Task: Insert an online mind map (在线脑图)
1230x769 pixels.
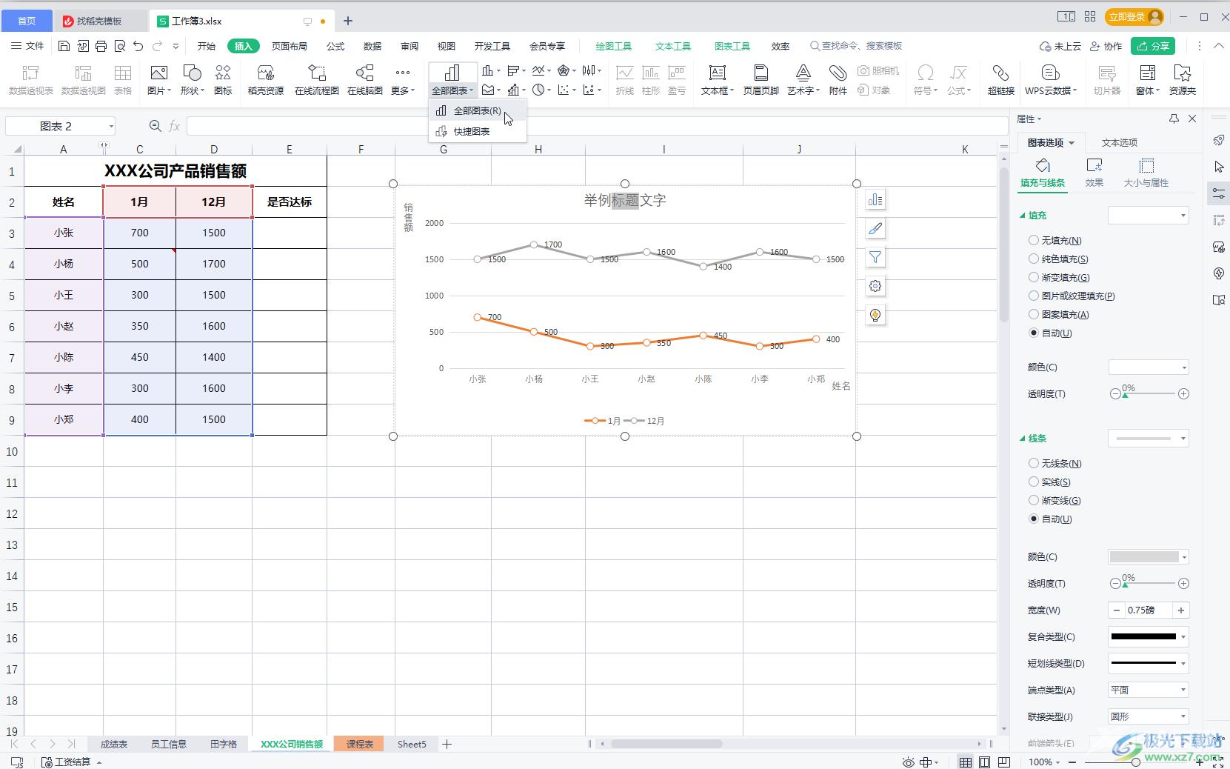Action: [x=364, y=80]
